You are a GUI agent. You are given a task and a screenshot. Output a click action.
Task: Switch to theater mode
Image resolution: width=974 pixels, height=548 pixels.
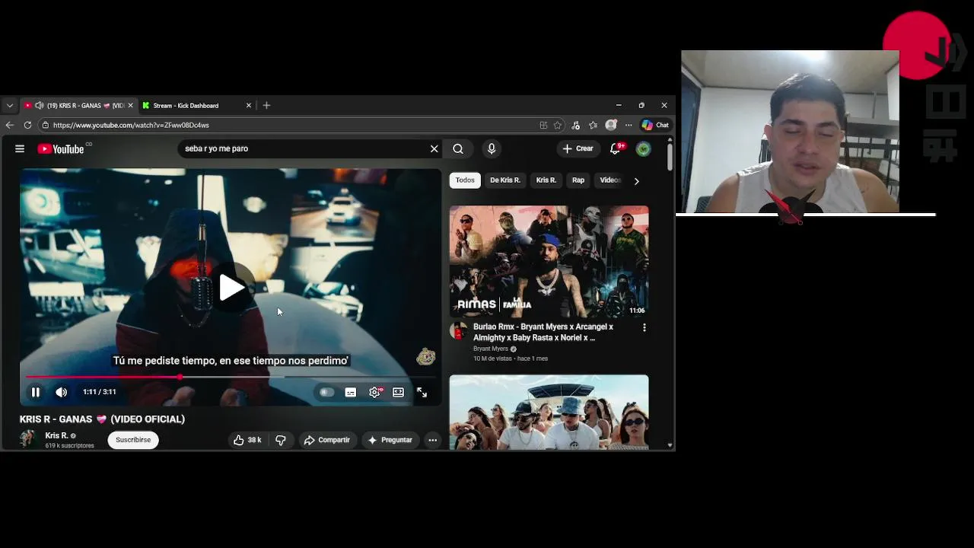(x=398, y=392)
